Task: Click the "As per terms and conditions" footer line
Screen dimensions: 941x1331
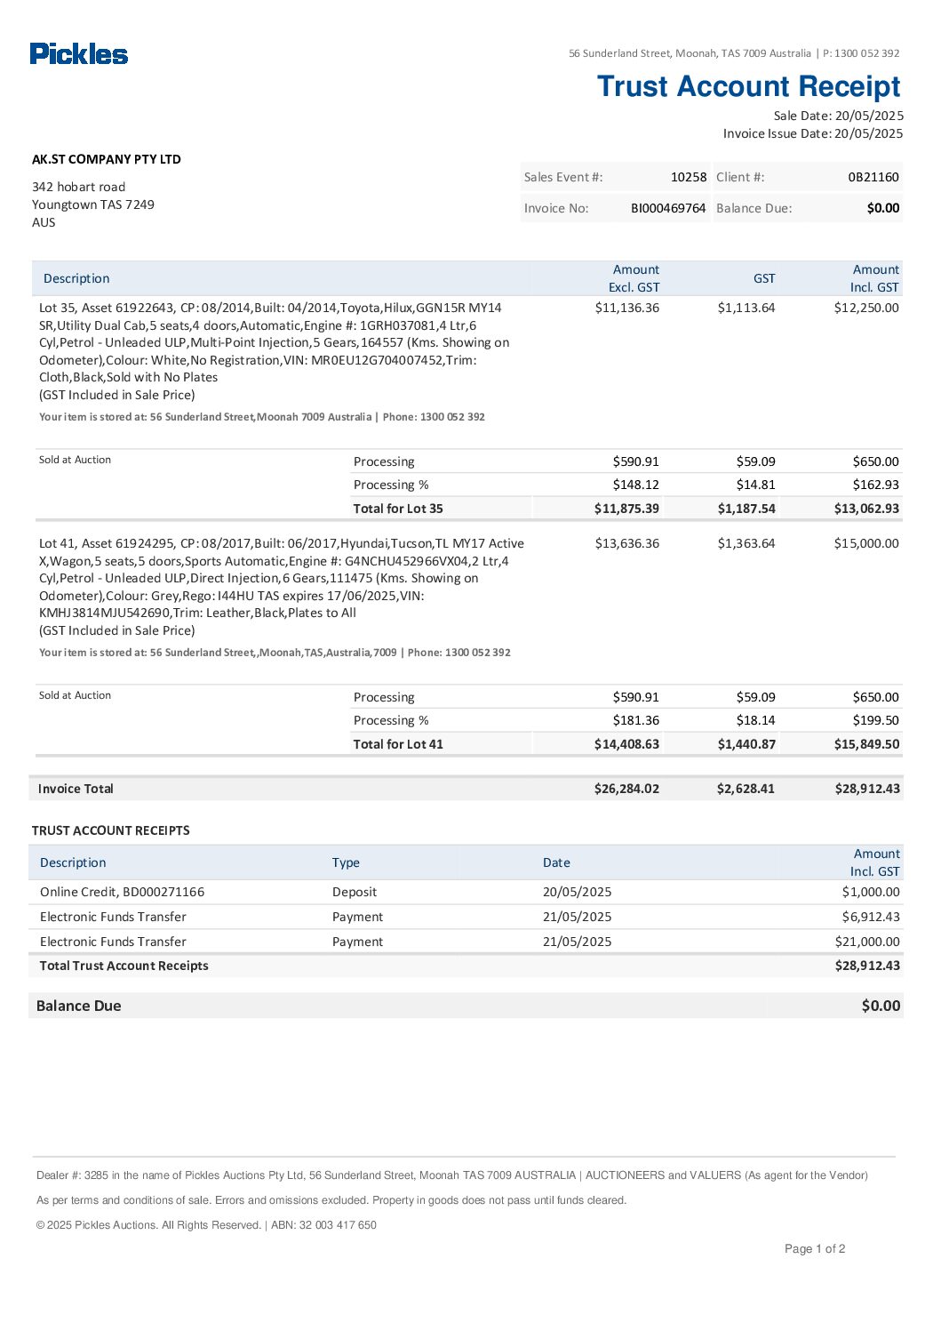Action: 331,1200
